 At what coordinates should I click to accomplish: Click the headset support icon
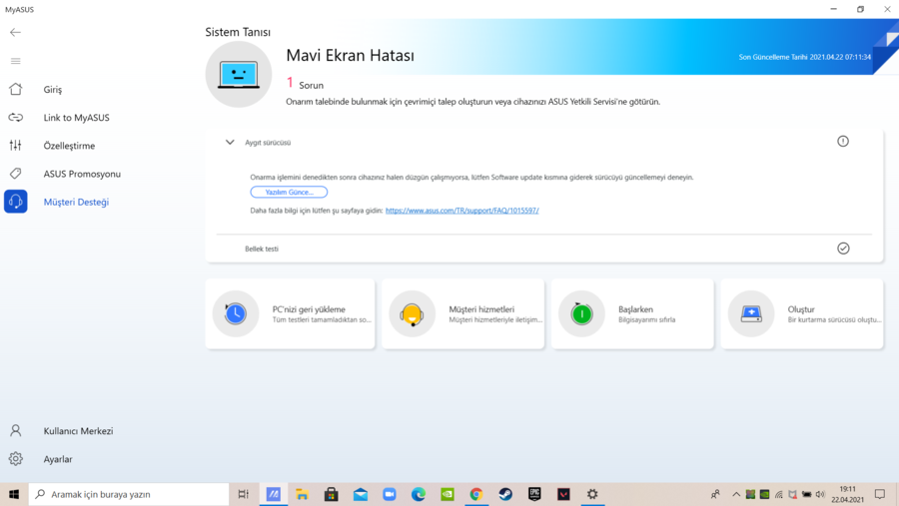(x=15, y=202)
